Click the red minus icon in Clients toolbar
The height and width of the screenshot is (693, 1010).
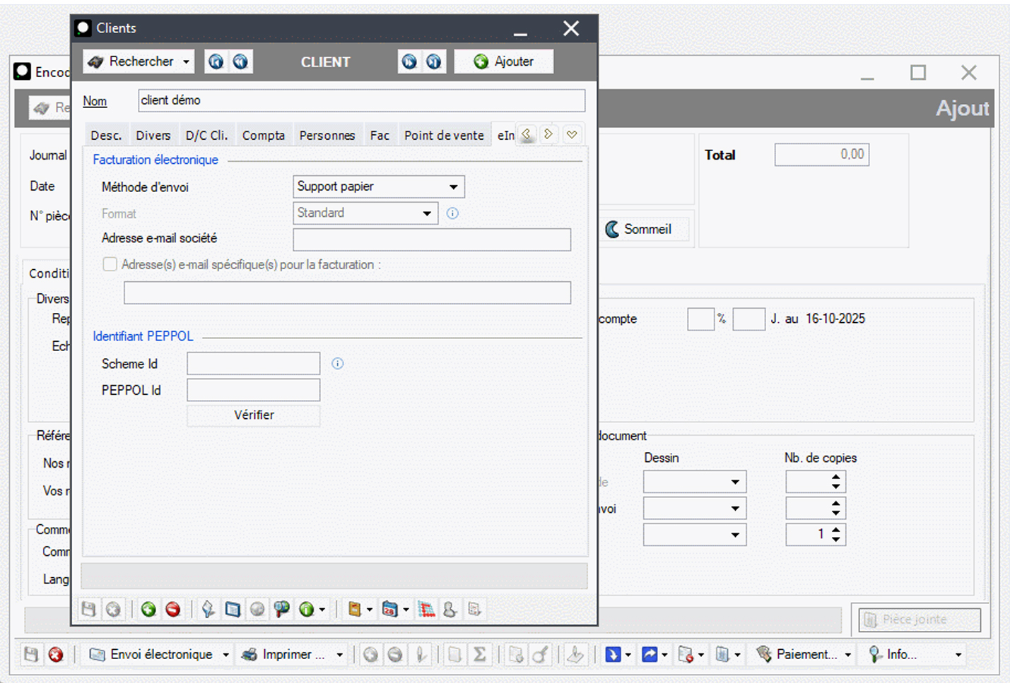pyautogui.click(x=172, y=609)
